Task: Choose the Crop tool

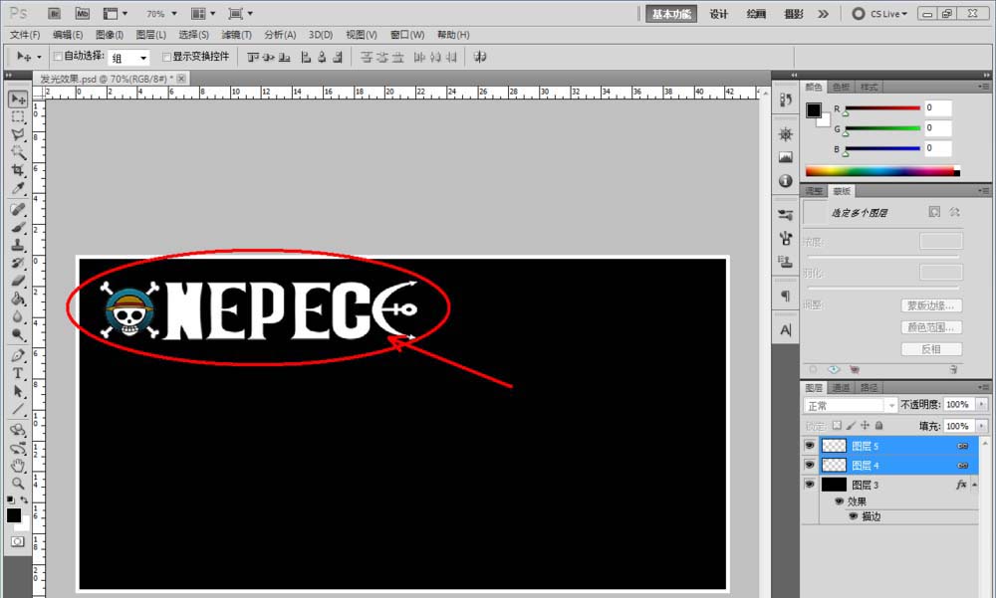Action: [18, 170]
